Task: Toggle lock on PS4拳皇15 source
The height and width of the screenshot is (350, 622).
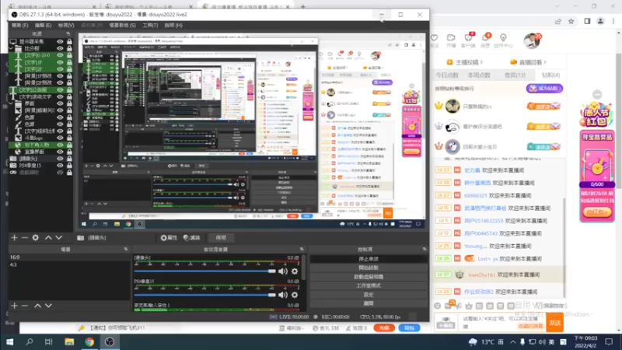Action: [69, 166]
